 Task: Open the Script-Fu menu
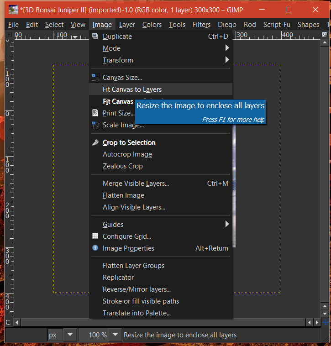tap(277, 25)
